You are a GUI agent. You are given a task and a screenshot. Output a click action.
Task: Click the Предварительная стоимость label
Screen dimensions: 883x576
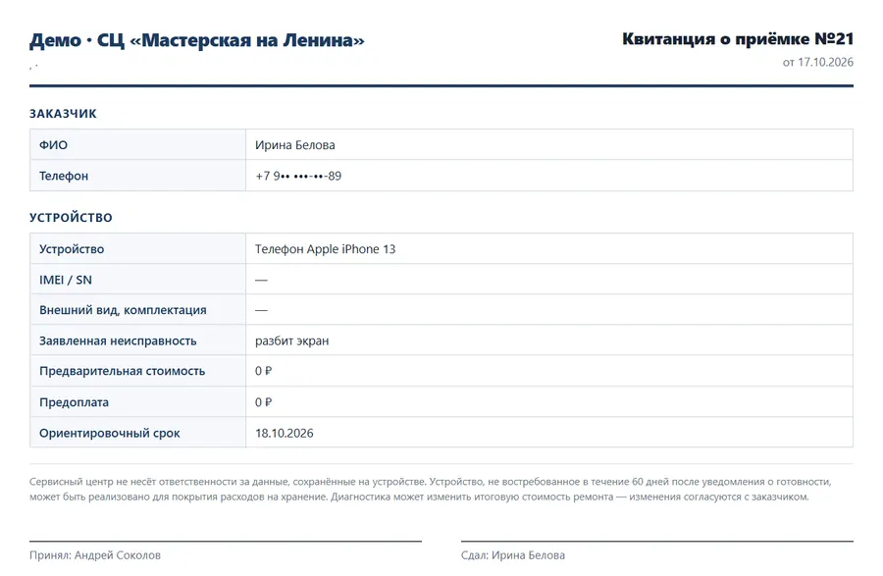click(123, 371)
